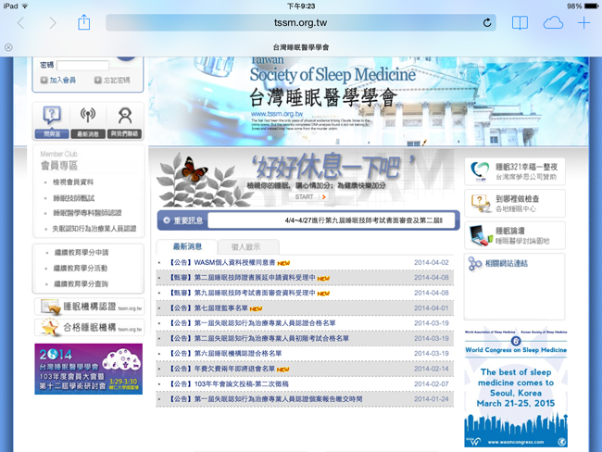
Task: Tap the tssm.org.tw address bar
Action: [301, 23]
